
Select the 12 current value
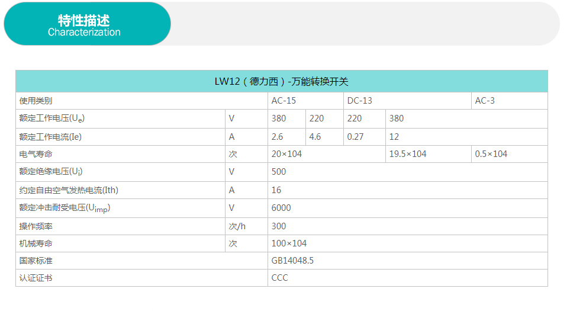click(394, 137)
